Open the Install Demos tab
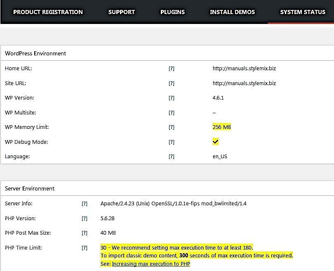The height and width of the screenshot is (271, 334). coord(232,12)
